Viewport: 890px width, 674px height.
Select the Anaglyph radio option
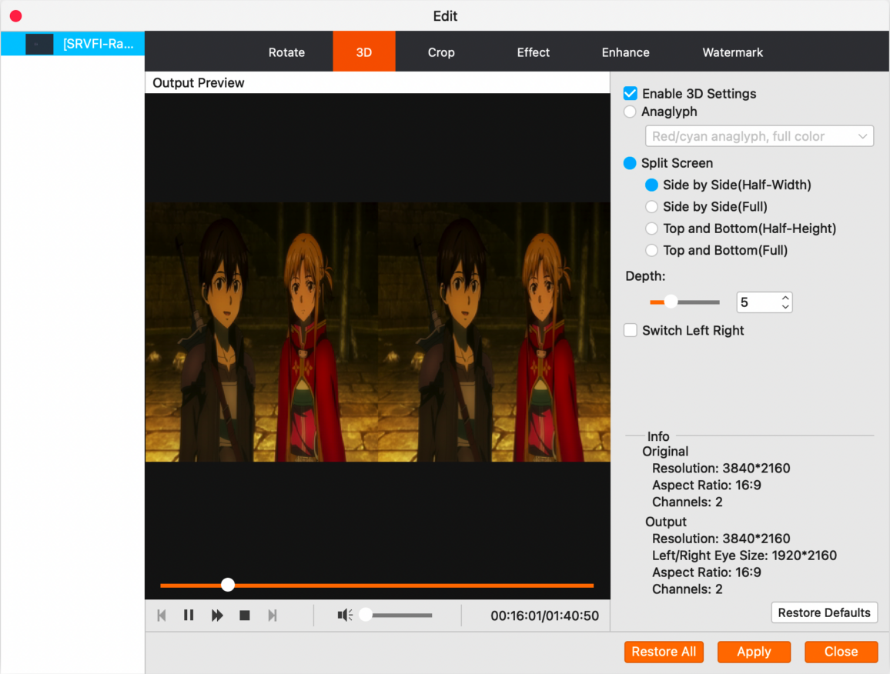630,112
